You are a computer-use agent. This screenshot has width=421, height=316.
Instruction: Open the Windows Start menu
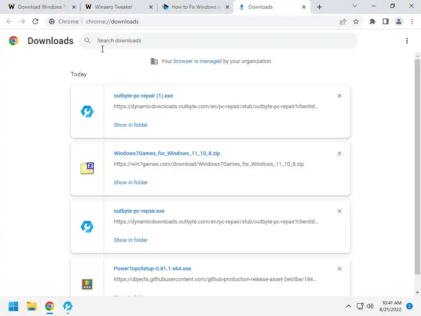point(14,306)
